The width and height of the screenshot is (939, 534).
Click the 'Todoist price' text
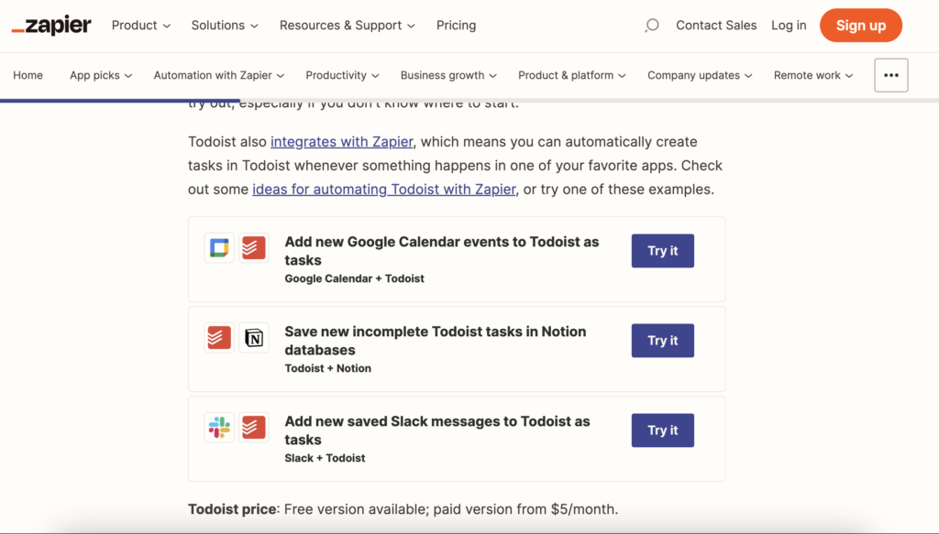coord(232,509)
